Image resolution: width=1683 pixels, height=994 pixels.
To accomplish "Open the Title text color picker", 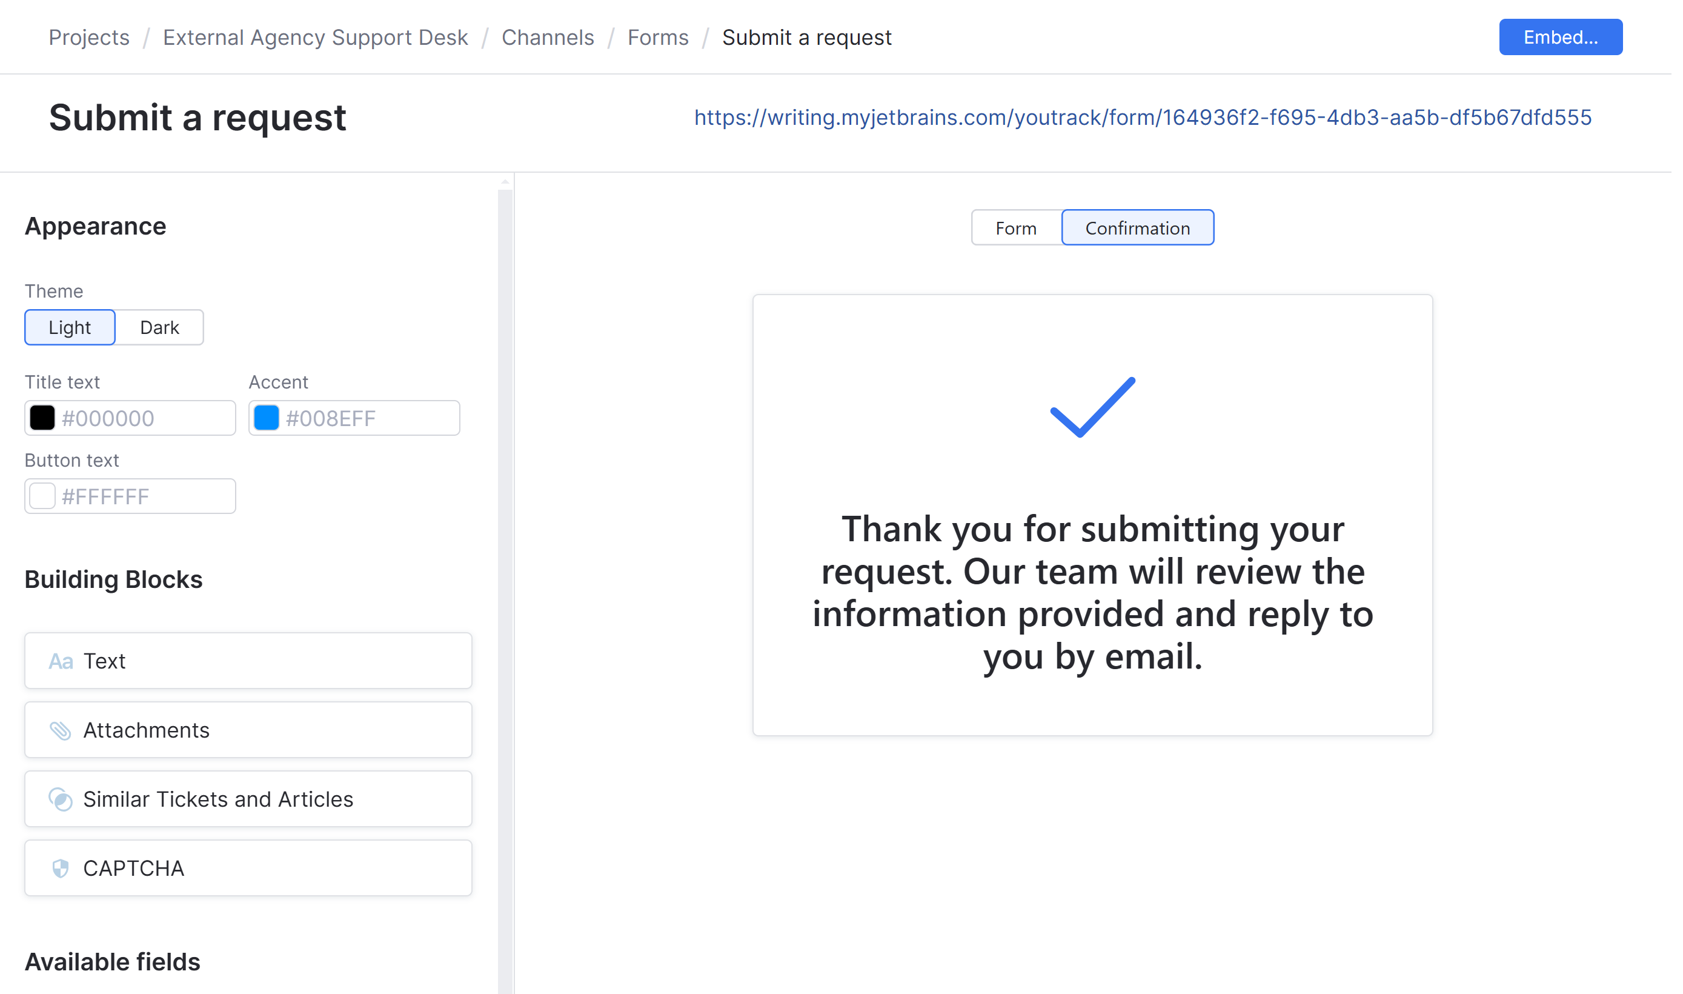I will click(x=42, y=417).
